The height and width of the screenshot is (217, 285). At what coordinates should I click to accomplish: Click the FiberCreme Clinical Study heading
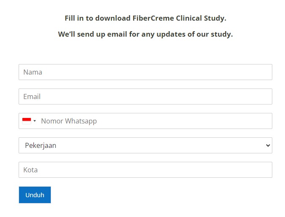145,18
